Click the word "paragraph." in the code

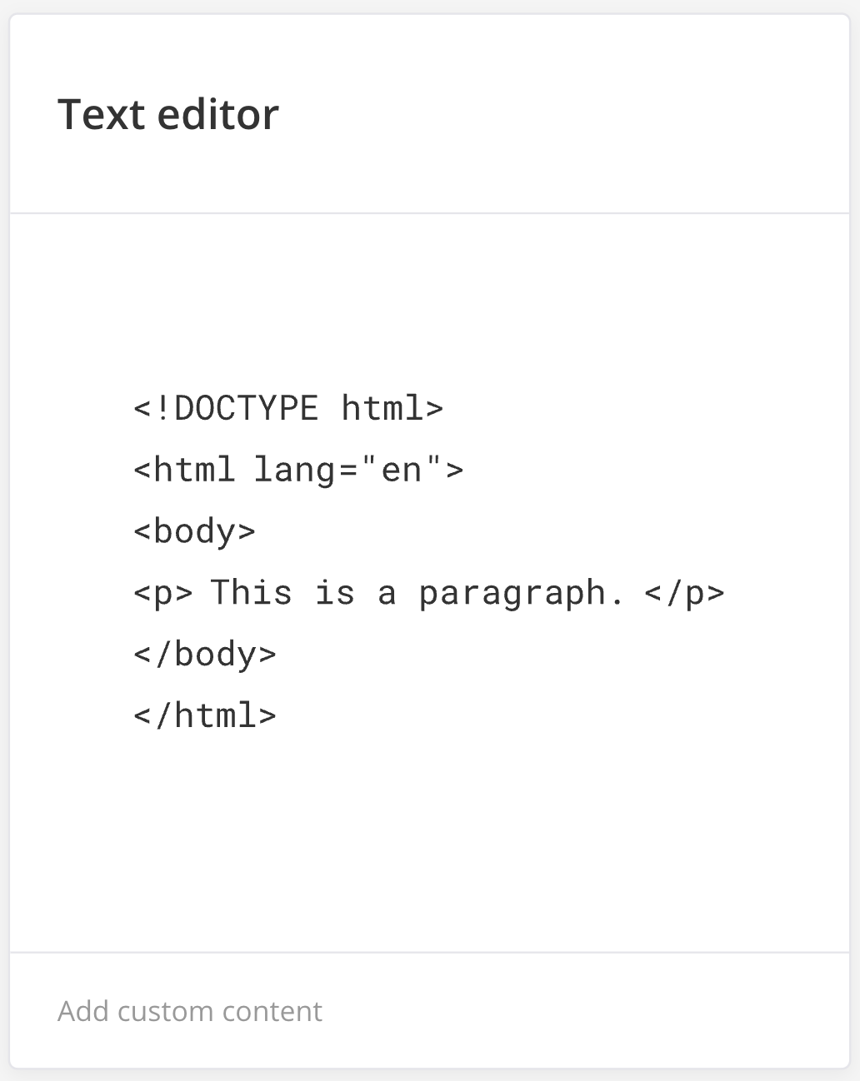tap(521, 593)
